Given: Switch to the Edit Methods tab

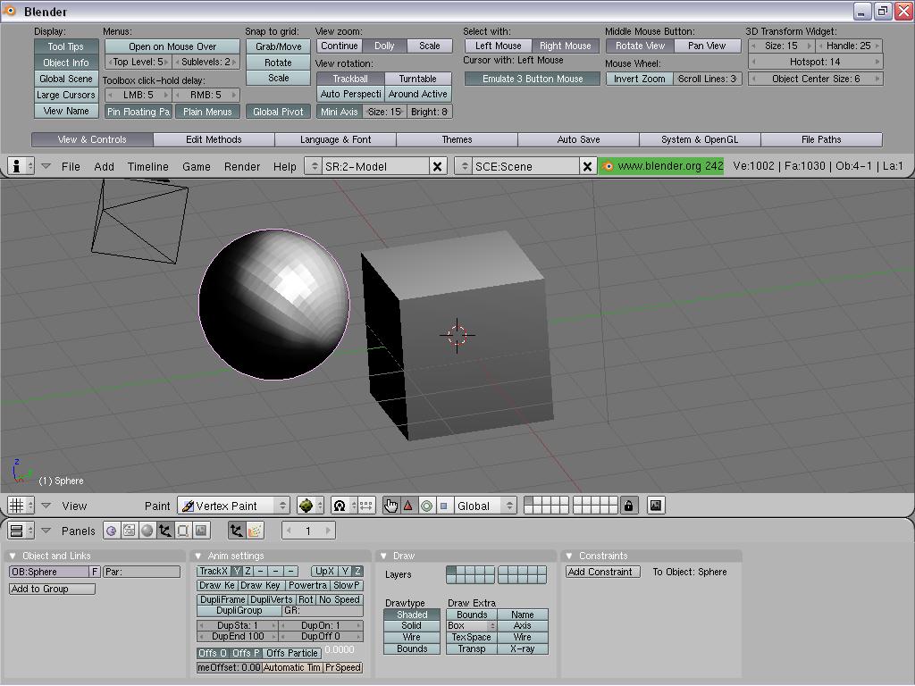Looking at the screenshot, I should pyautogui.click(x=214, y=140).
